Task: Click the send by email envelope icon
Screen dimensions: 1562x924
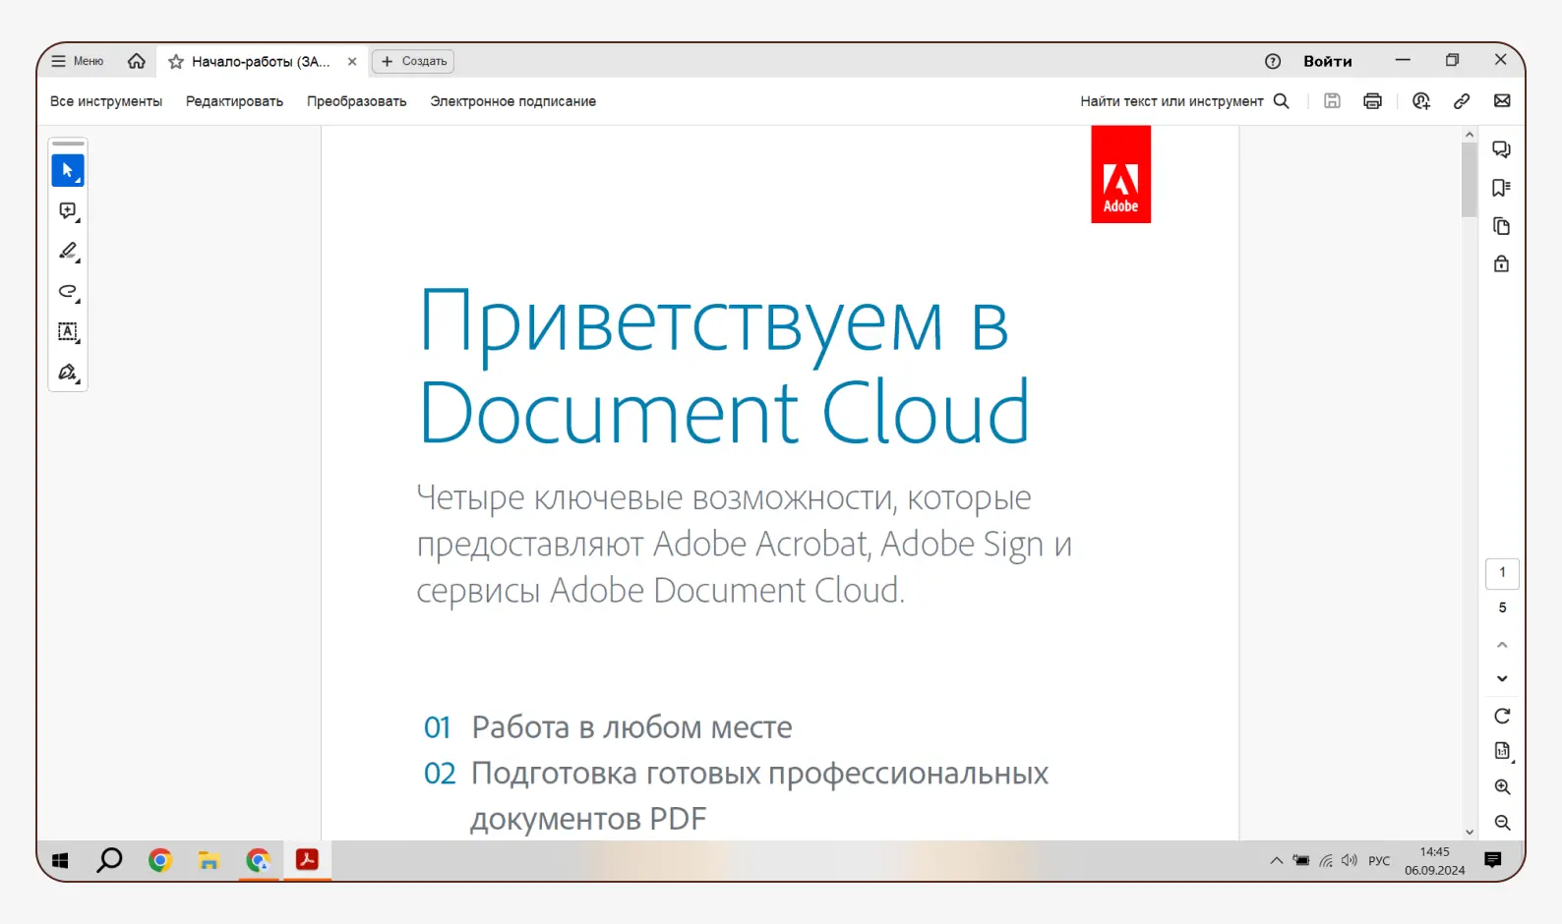Action: (x=1502, y=101)
